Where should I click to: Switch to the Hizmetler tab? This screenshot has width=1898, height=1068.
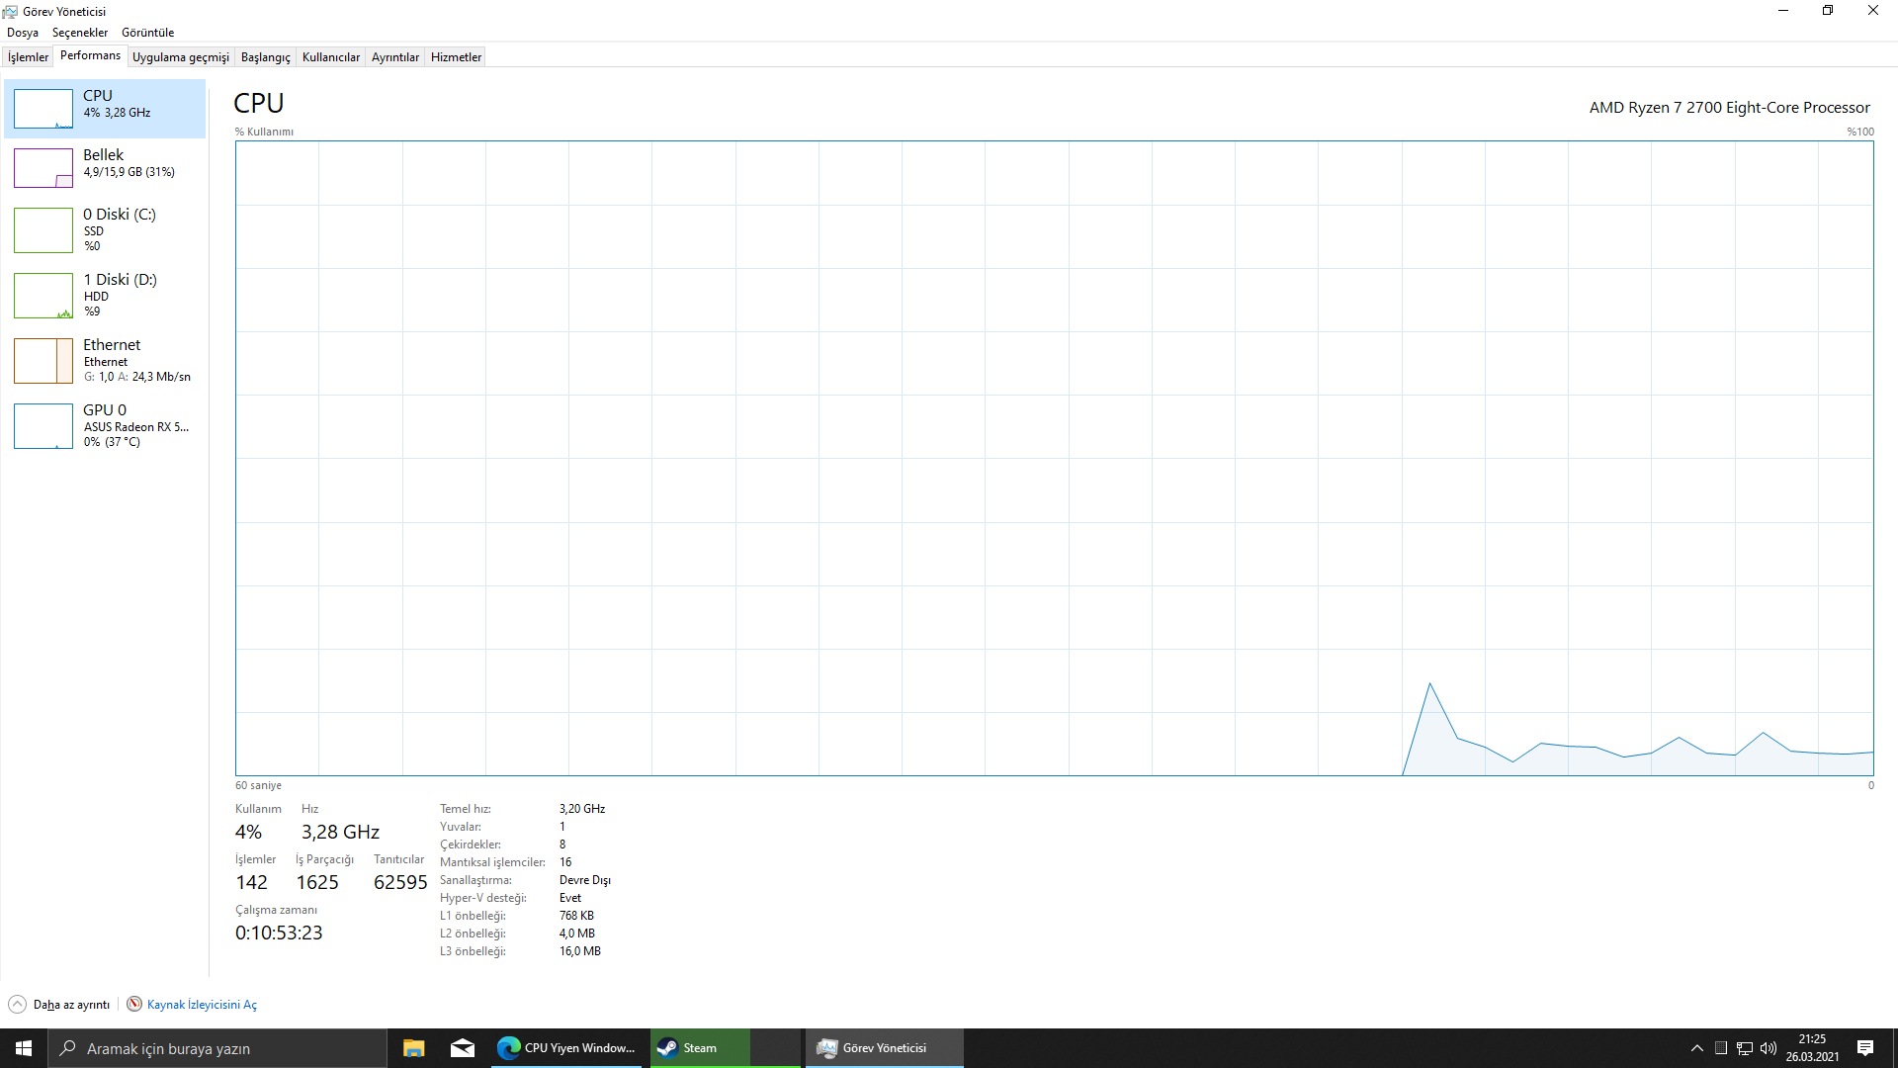click(x=456, y=57)
